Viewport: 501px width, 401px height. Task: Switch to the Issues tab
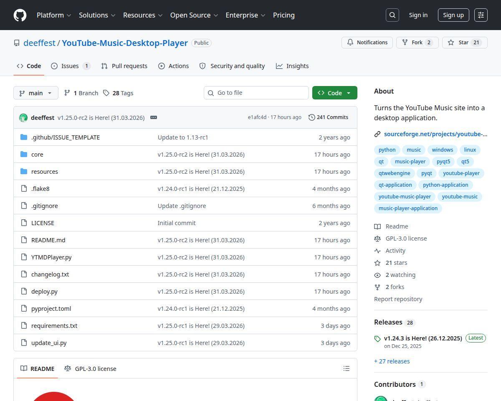pyautogui.click(x=71, y=66)
